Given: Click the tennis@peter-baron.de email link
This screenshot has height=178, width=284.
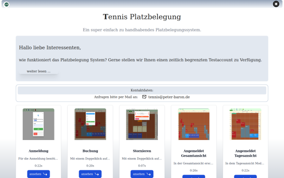Looking at the screenshot, I should 169,97.
